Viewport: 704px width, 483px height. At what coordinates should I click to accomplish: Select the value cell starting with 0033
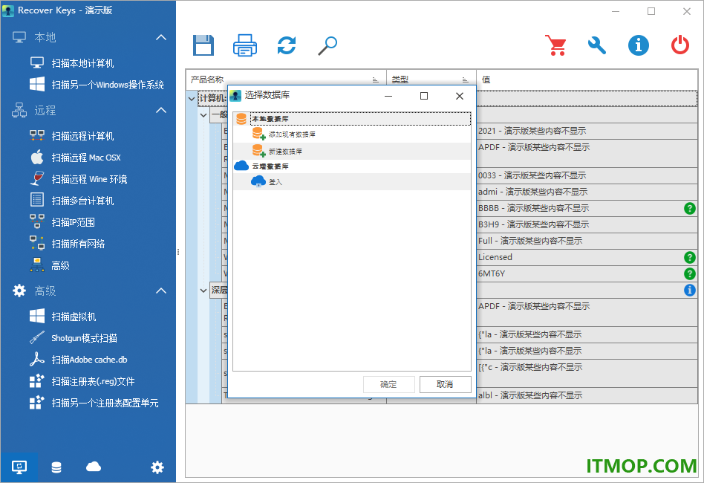coord(587,175)
